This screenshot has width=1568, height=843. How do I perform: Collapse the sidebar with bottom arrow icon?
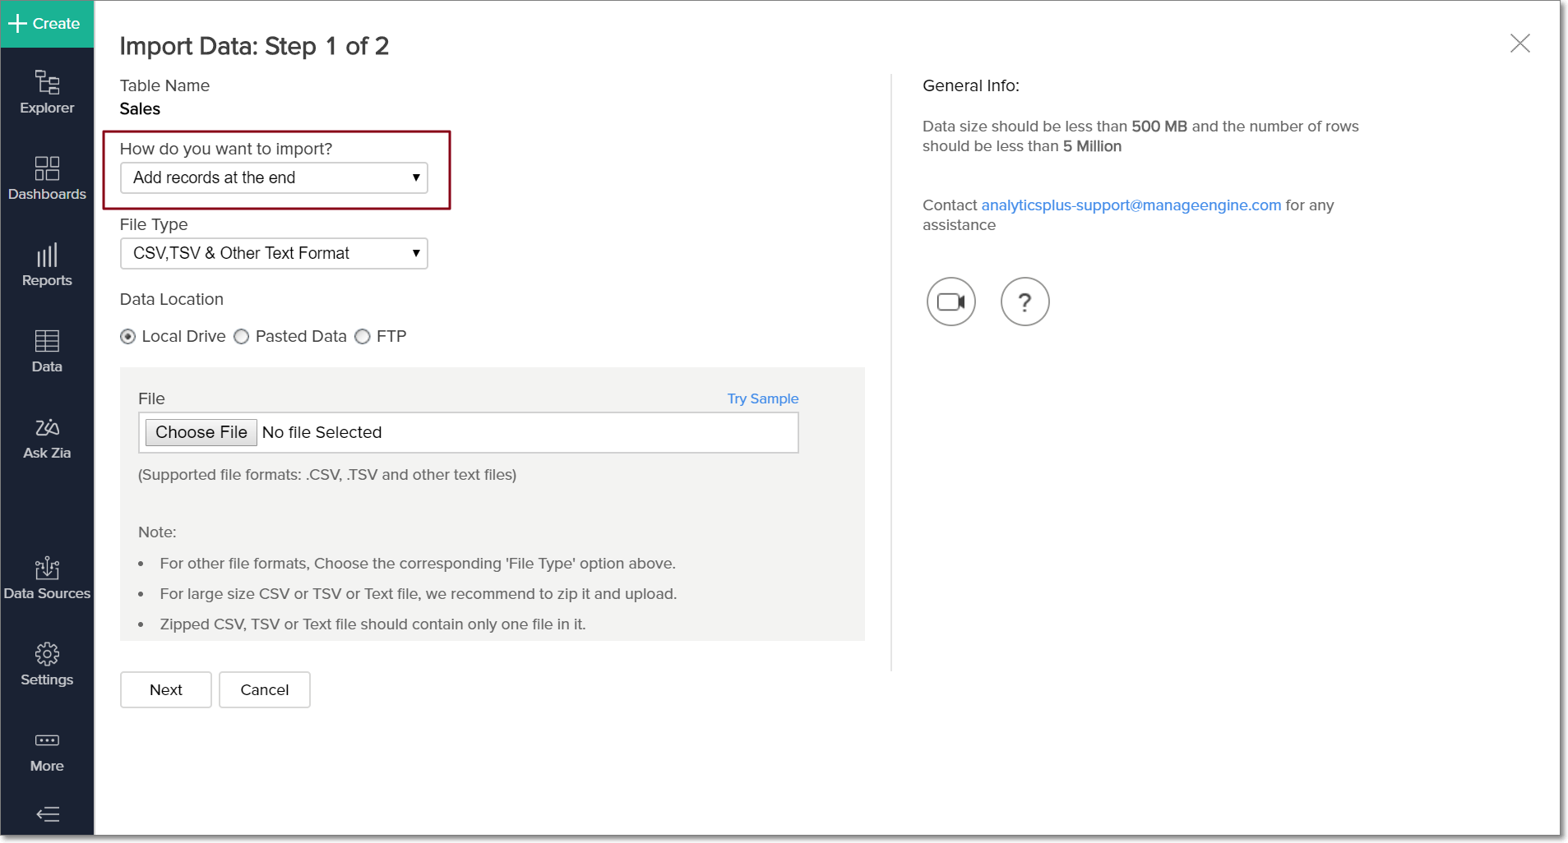click(x=48, y=814)
